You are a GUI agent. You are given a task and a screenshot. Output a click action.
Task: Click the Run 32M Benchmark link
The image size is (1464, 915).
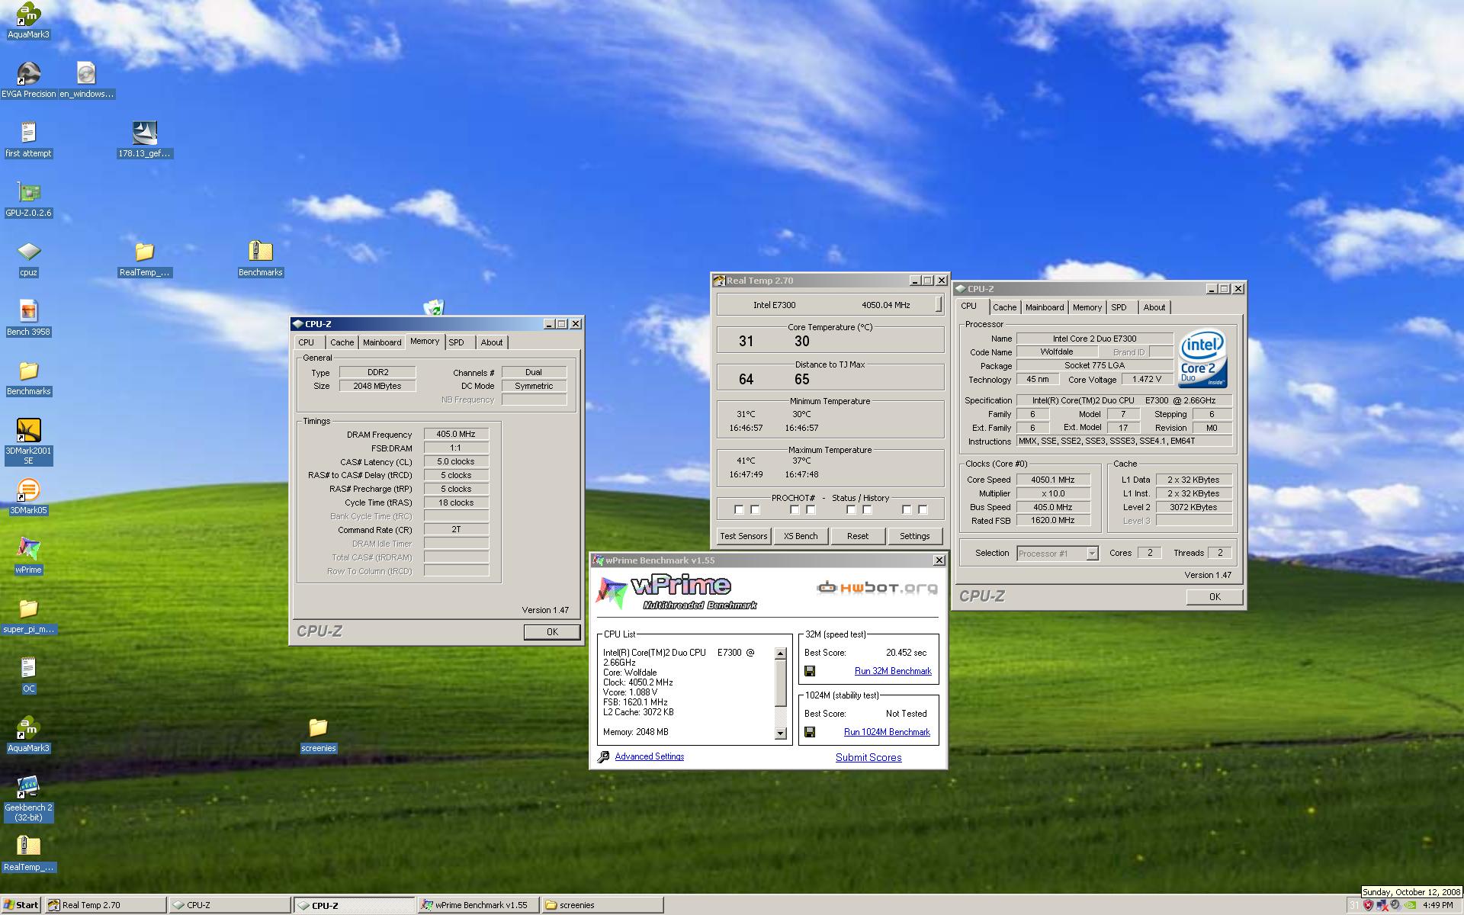pos(893,671)
